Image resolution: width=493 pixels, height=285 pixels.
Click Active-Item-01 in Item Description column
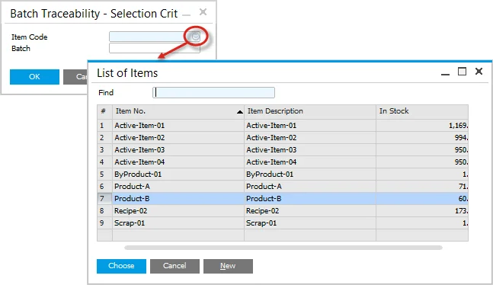point(310,126)
